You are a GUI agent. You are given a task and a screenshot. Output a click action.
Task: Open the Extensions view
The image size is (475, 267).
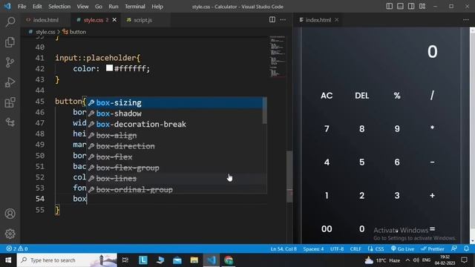(x=10, y=102)
